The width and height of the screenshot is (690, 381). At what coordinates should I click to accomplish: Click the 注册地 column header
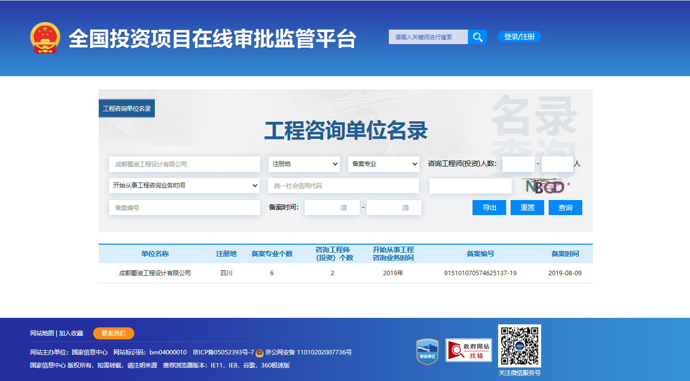(x=226, y=254)
